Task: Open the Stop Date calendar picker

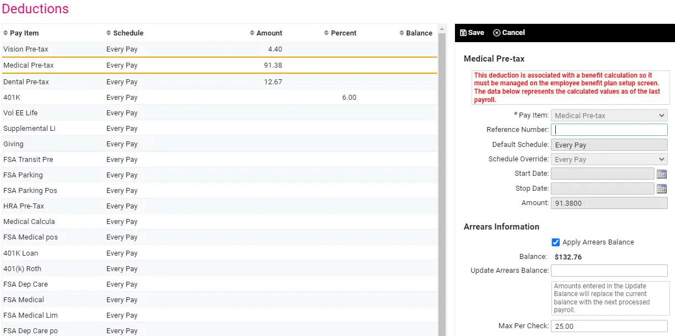Action: (x=662, y=189)
